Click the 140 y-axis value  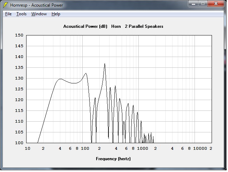pyautogui.click(x=19, y=57)
